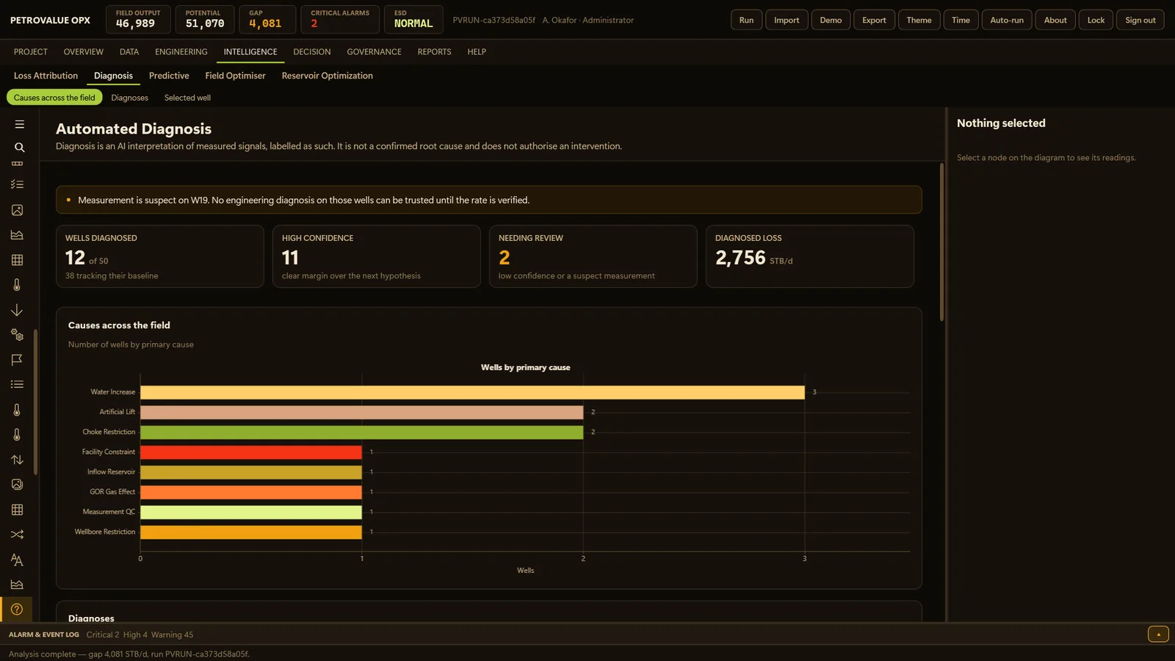Toggle the Auto-run button
Viewport: 1175px width, 661px height.
click(x=1007, y=20)
